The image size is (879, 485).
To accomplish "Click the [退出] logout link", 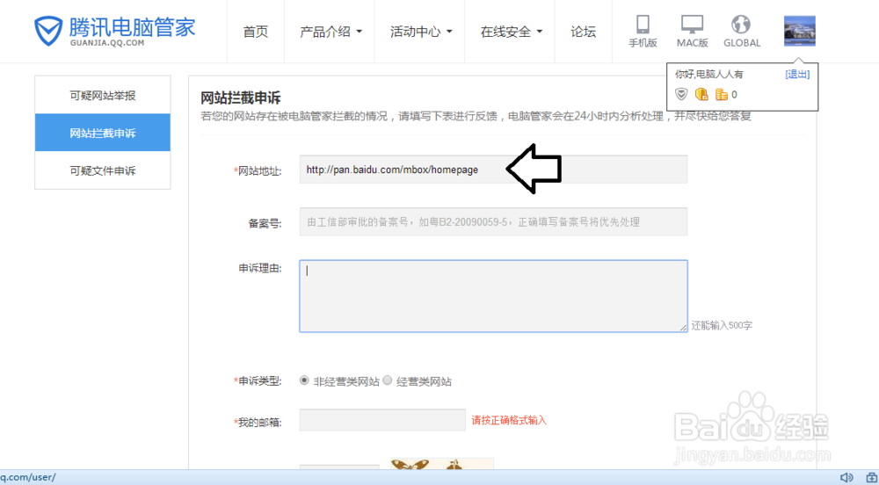I will 797,74.
